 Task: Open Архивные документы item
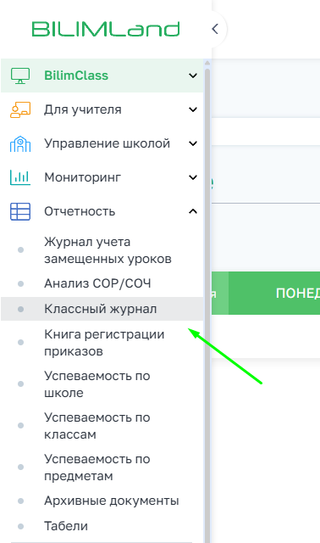coord(111,501)
